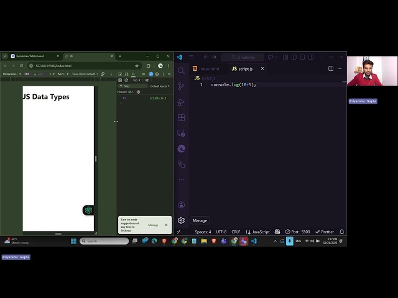
Task: Open the Accounts icon in VS Code
Action: (x=181, y=204)
